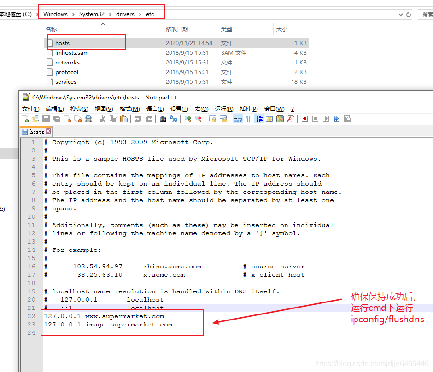Click the Copy icon in toolbar
This screenshot has width=433, height=372.
pos(113,119)
